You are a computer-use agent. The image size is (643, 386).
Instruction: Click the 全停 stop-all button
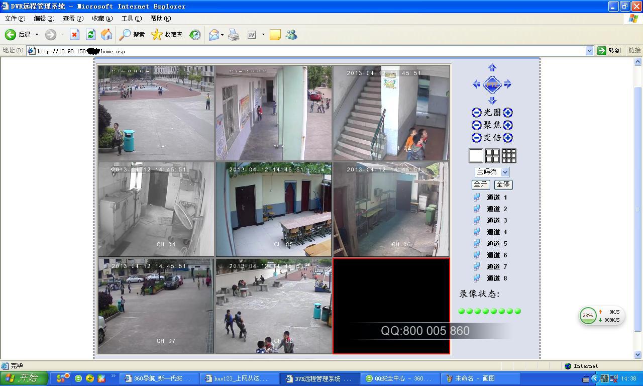tap(503, 184)
